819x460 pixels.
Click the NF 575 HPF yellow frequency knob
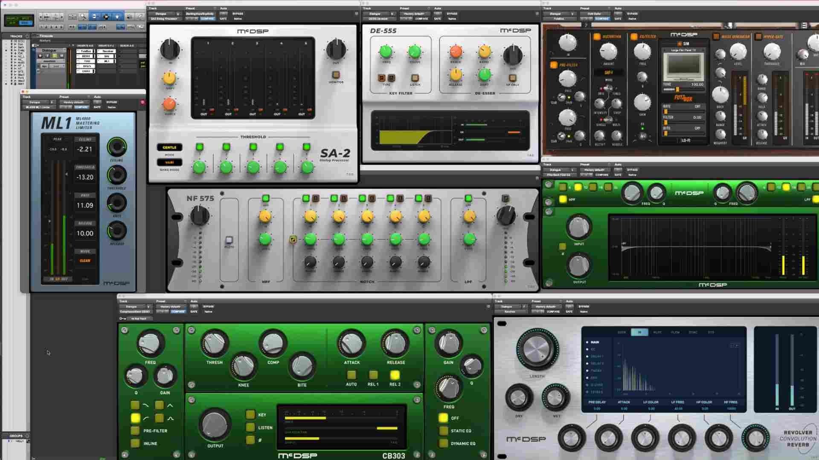pos(265,216)
